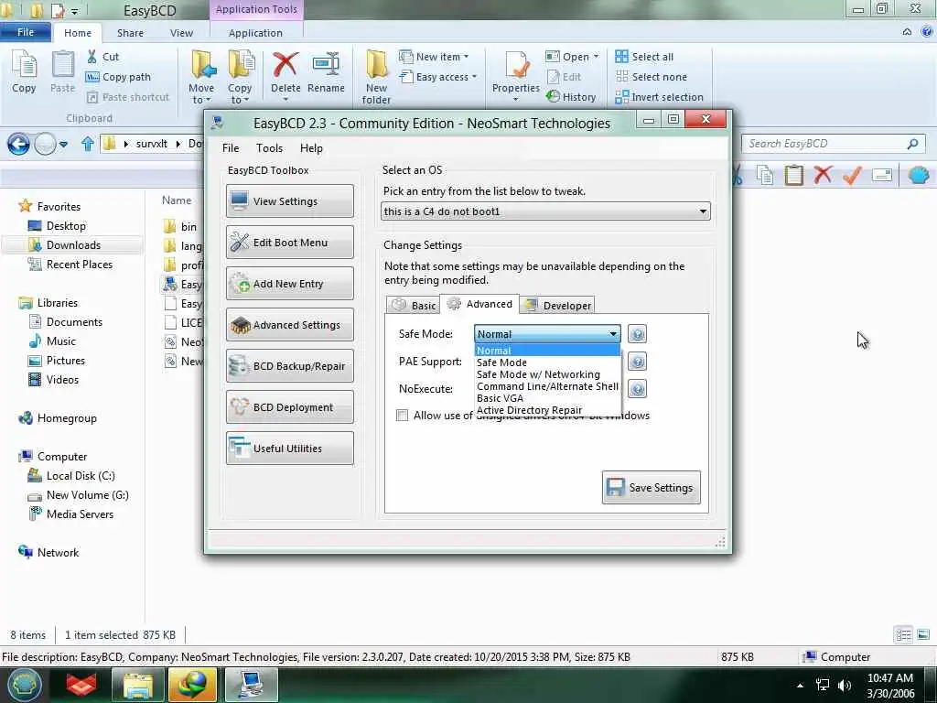
Task: Open Application ribbon tab
Action: pos(256,33)
